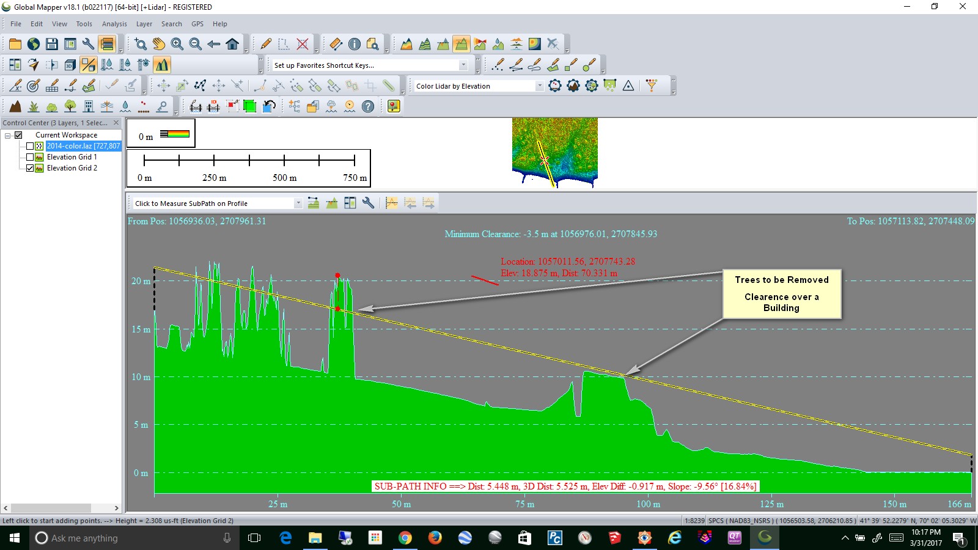Click the Lidar filter funnel icon

(652, 86)
